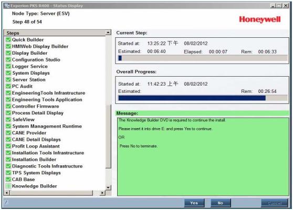This screenshot has height=210, width=293.
Task: Select the Configuration Studio step text
Action: 36,60
